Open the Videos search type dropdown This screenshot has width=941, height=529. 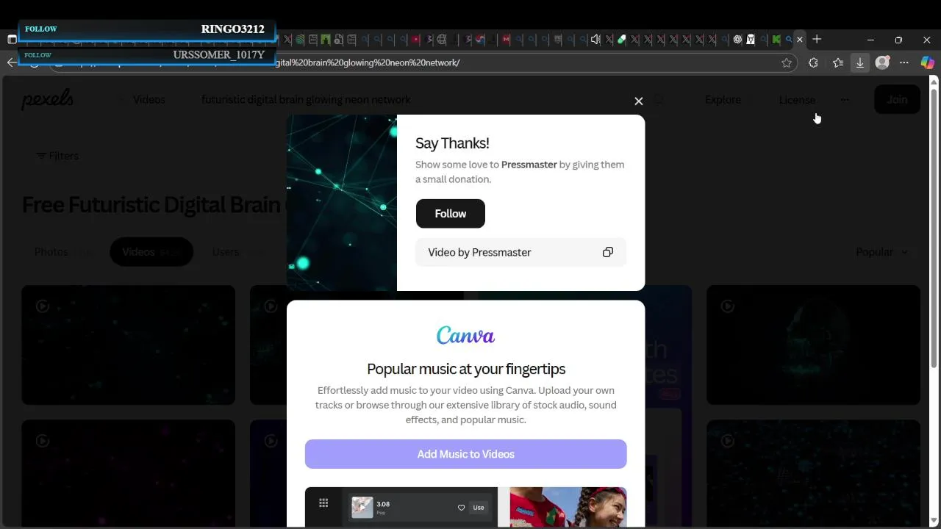(149, 100)
